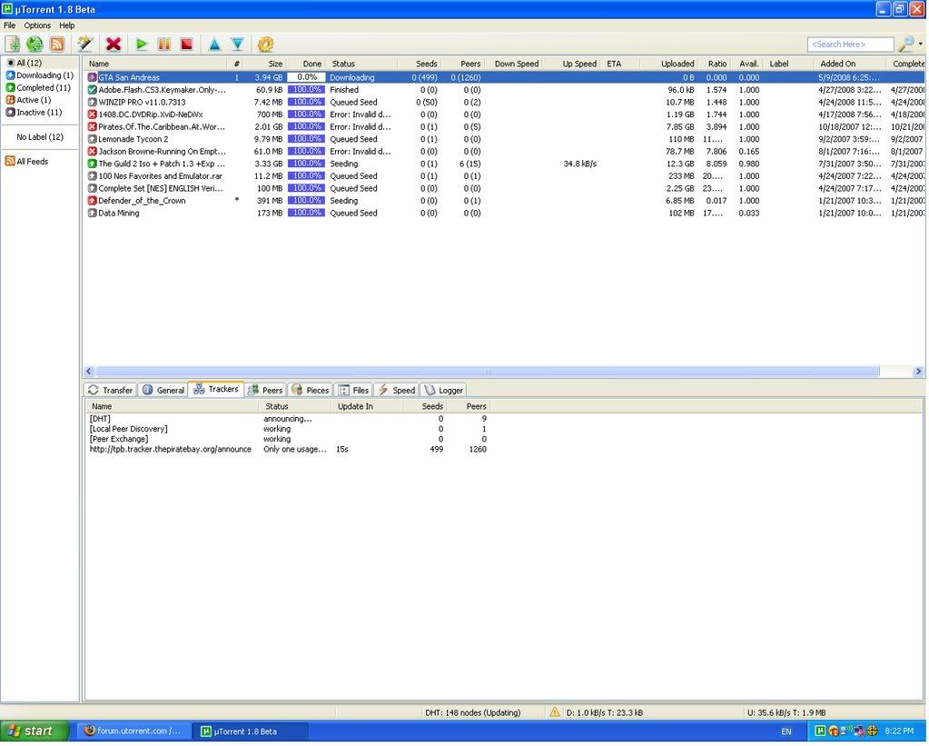This screenshot has height=746, width=929.
Task: Click the Data Mining queued seed icon
Action: click(x=92, y=213)
